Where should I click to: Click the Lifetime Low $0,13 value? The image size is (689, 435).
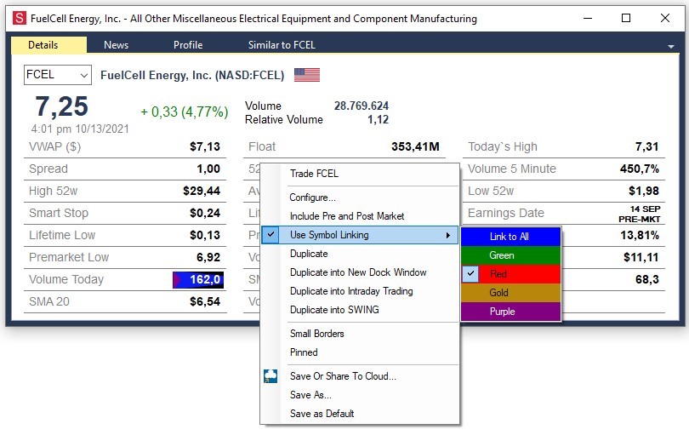(205, 235)
